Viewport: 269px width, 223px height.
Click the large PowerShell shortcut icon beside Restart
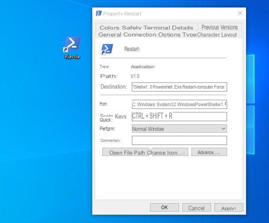107,49
